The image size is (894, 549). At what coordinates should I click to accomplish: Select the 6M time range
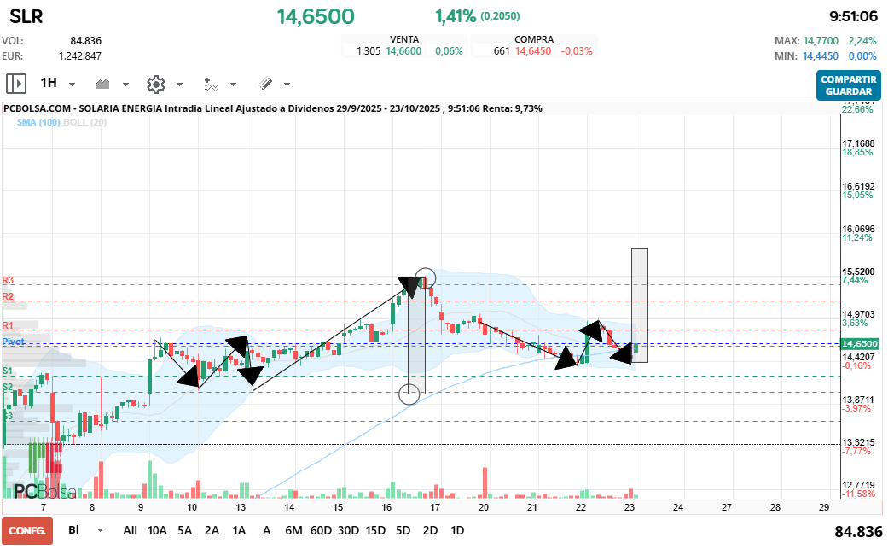(293, 530)
